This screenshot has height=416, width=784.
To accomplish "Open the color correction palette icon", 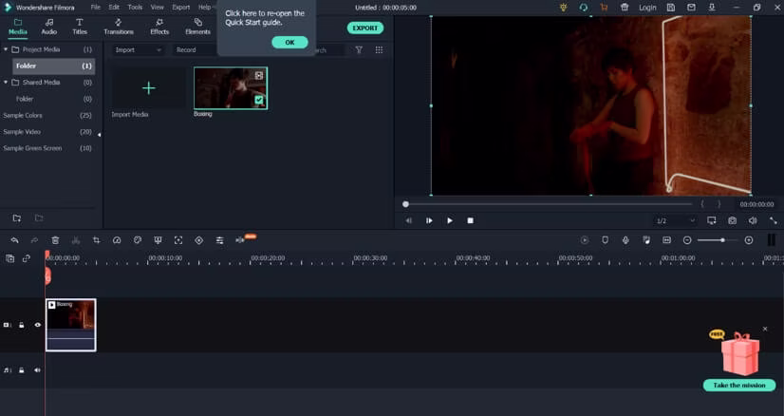I will click(x=138, y=240).
